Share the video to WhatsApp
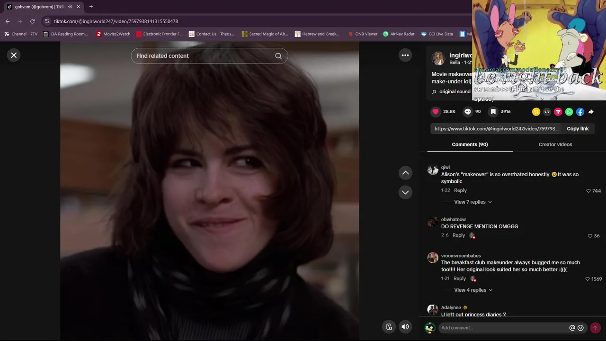The image size is (606, 341). coord(569,112)
